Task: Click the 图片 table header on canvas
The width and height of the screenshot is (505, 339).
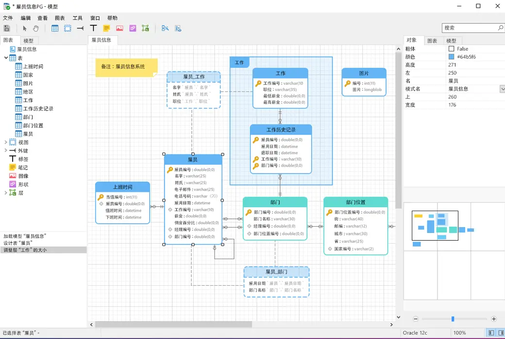Action: pyautogui.click(x=364, y=73)
